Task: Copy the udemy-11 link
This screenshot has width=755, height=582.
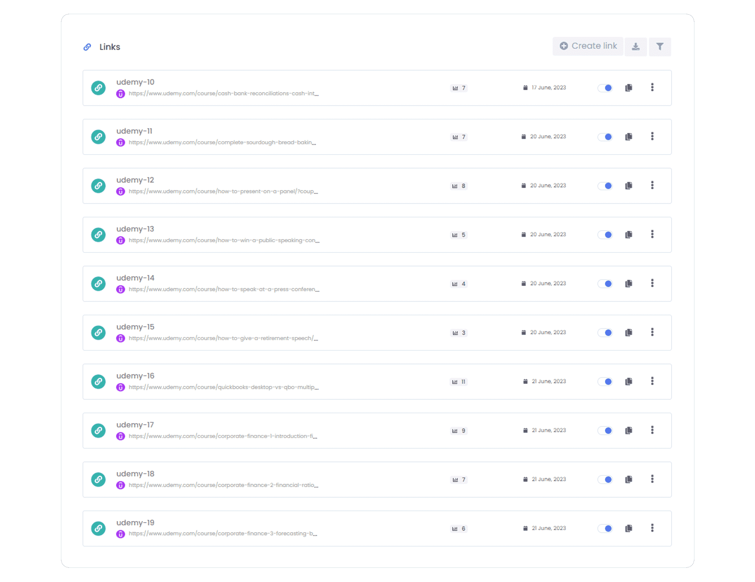Action: click(629, 137)
